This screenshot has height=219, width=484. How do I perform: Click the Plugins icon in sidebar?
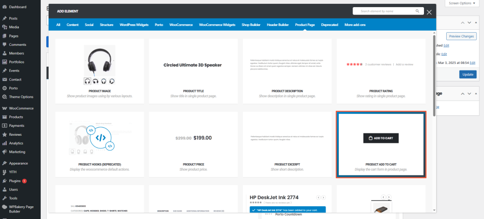4,181
